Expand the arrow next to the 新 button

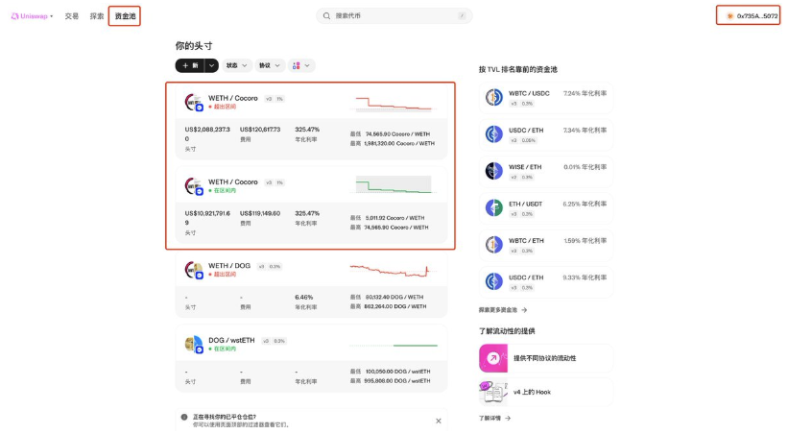click(x=211, y=65)
